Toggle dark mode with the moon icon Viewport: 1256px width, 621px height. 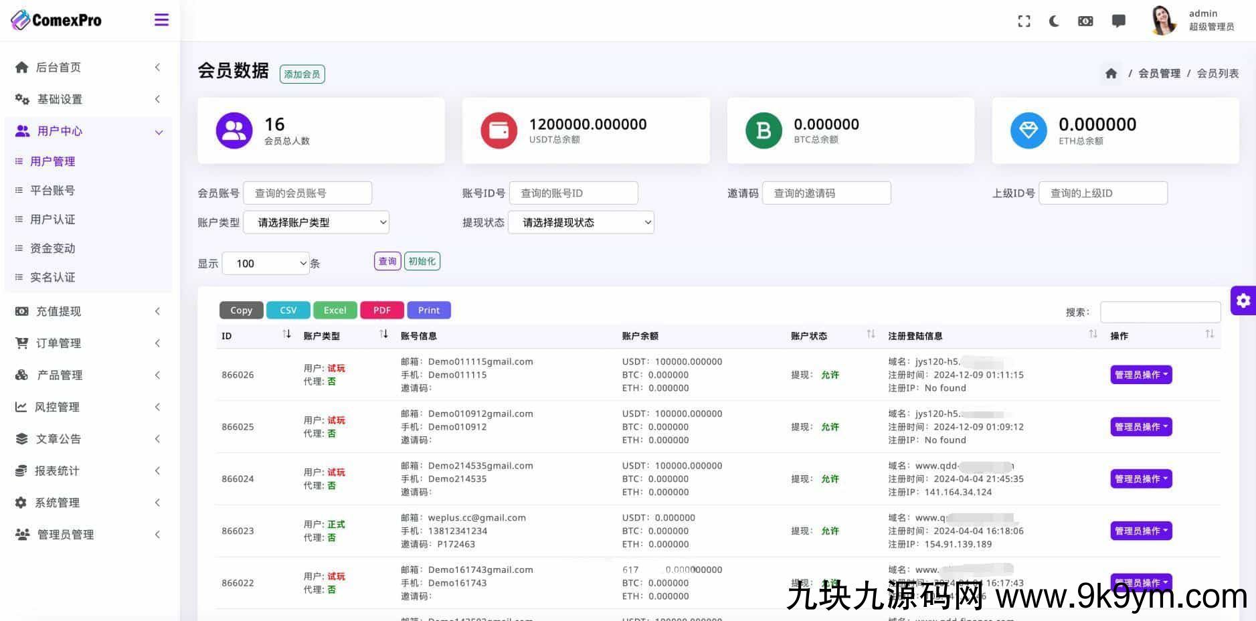1054,21
